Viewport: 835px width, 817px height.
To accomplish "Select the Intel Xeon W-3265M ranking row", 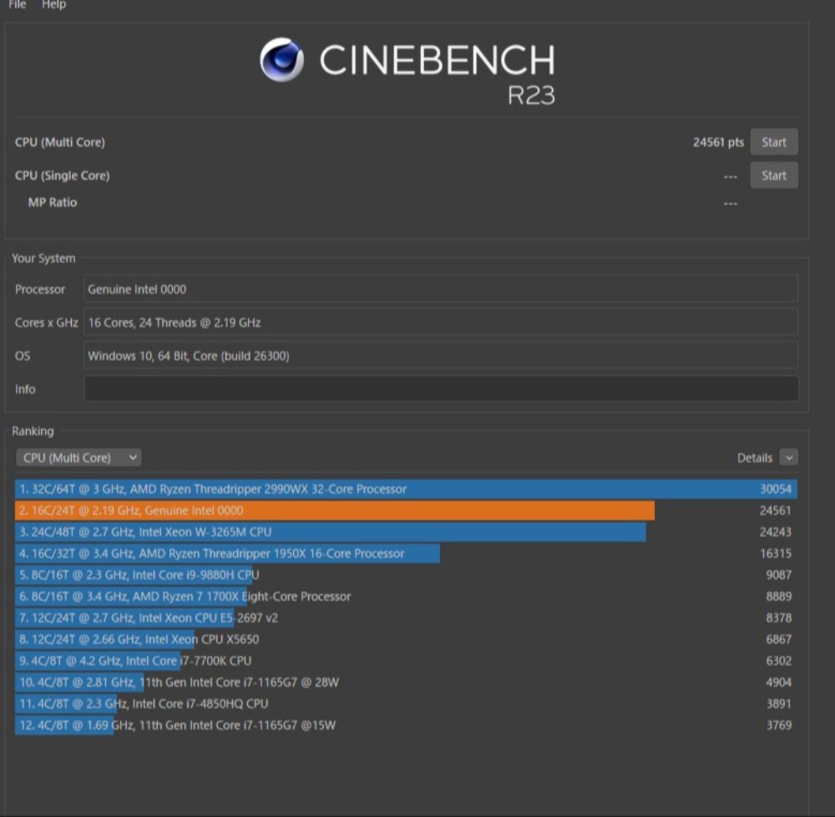I will click(x=406, y=532).
